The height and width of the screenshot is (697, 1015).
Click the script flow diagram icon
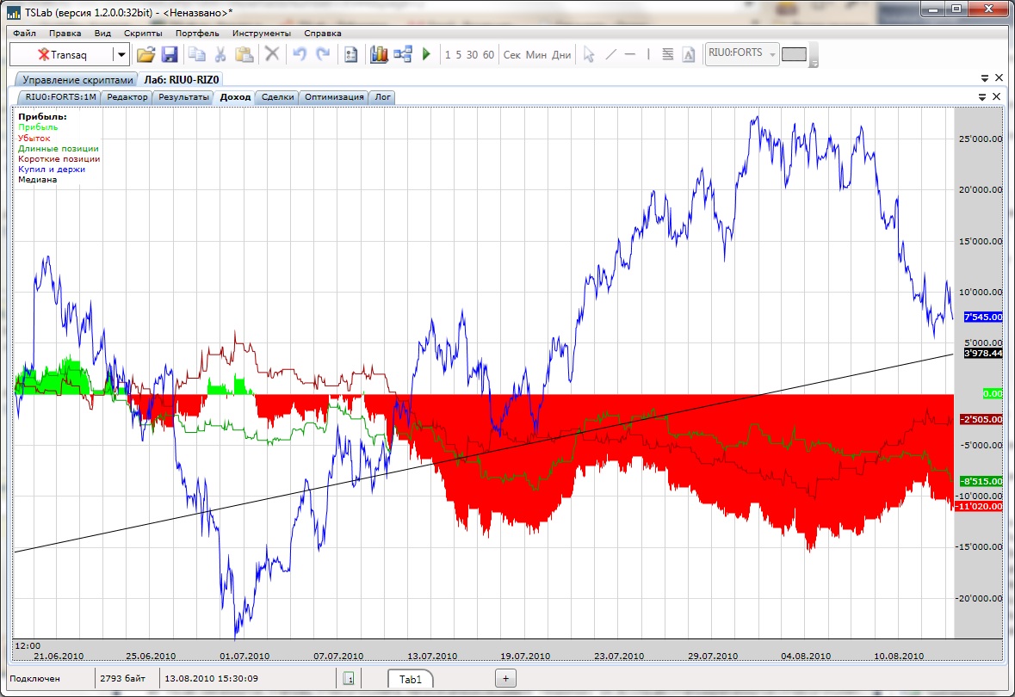click(x=403, y=54)
